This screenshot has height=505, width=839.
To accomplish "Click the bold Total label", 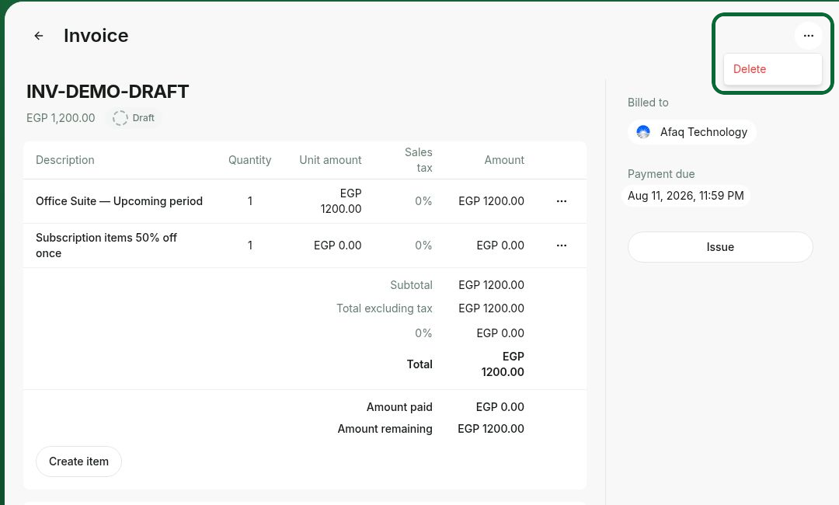I will [x=419, y=364].
